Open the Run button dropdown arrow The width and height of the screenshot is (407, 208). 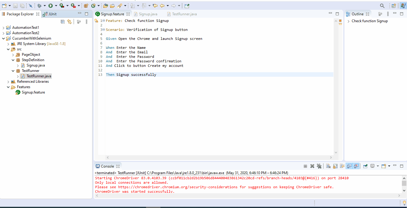56,6
